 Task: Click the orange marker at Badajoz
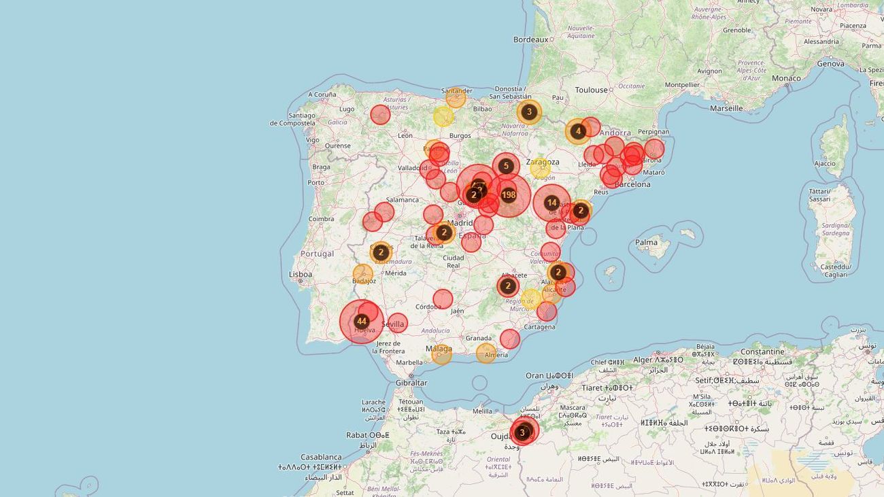point(363,274)
